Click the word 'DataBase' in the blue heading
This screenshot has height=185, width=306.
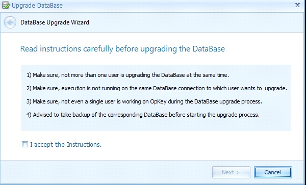click(x=209, y=49)
